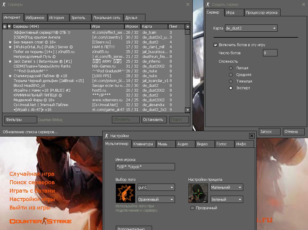Viewport: 308px width, 230px height.
Task: Choose the 'Эксперт' difficulty option
Action: 231,88
